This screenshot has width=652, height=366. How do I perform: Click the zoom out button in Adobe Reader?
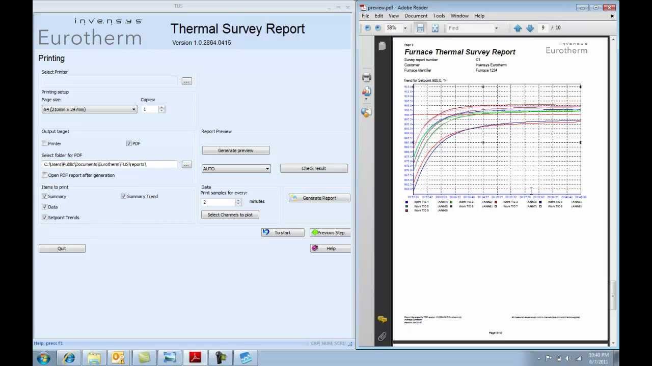pos(368,28)
